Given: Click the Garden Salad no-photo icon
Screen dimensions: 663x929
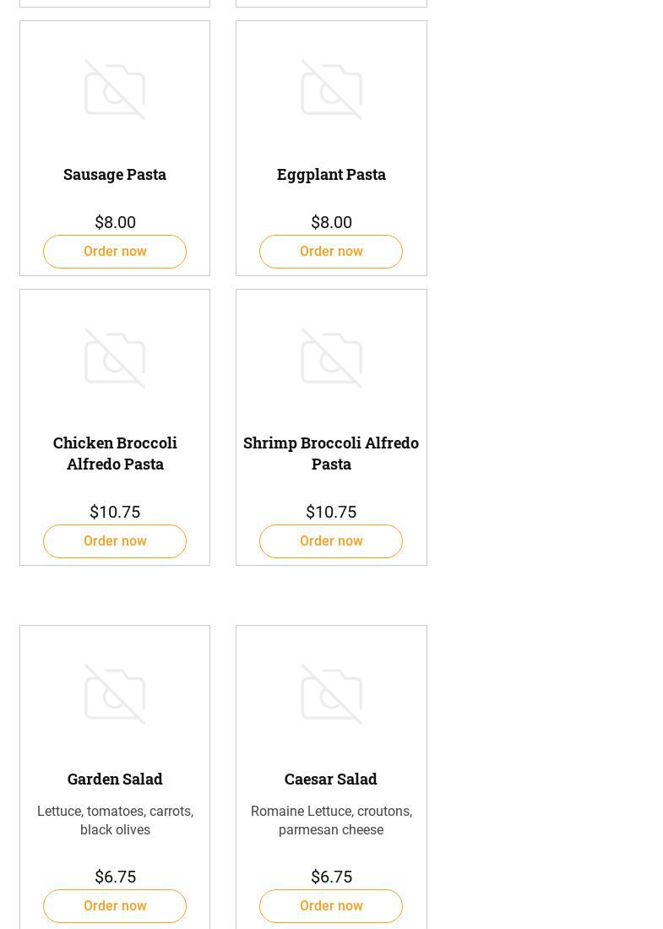Looking at the screenshot, I should [115, 694].
